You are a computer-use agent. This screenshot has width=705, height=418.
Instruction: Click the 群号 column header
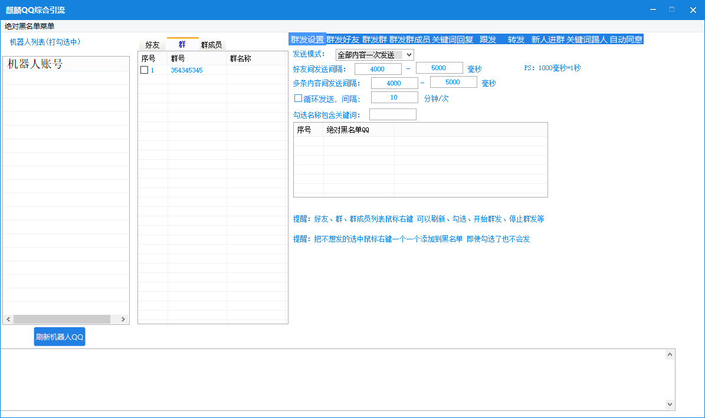(x=198, y=58)
